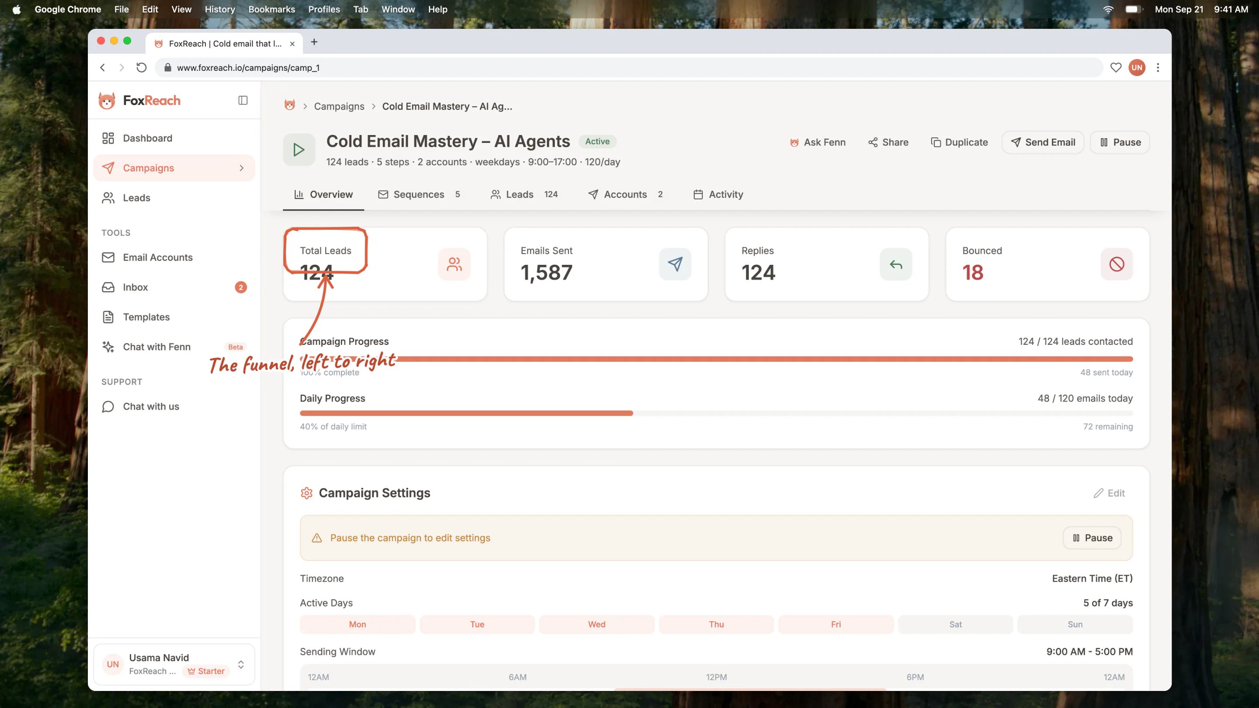Viewport: 1259px width, 708px height.
Task: Open Chat with us support
Action: click(174, 406)
